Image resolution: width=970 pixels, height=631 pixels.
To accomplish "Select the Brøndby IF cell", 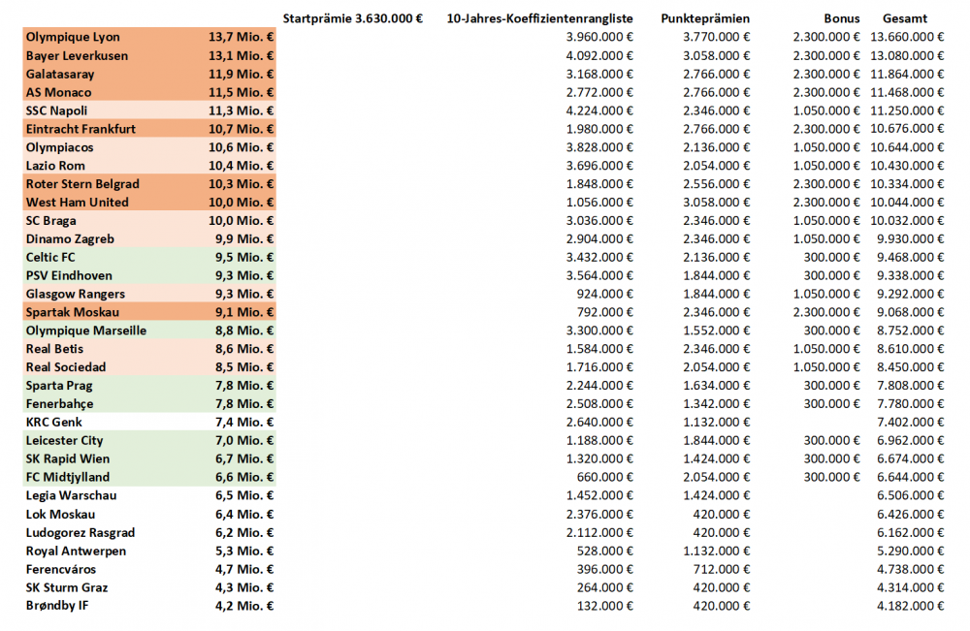I will pos(57,606).
